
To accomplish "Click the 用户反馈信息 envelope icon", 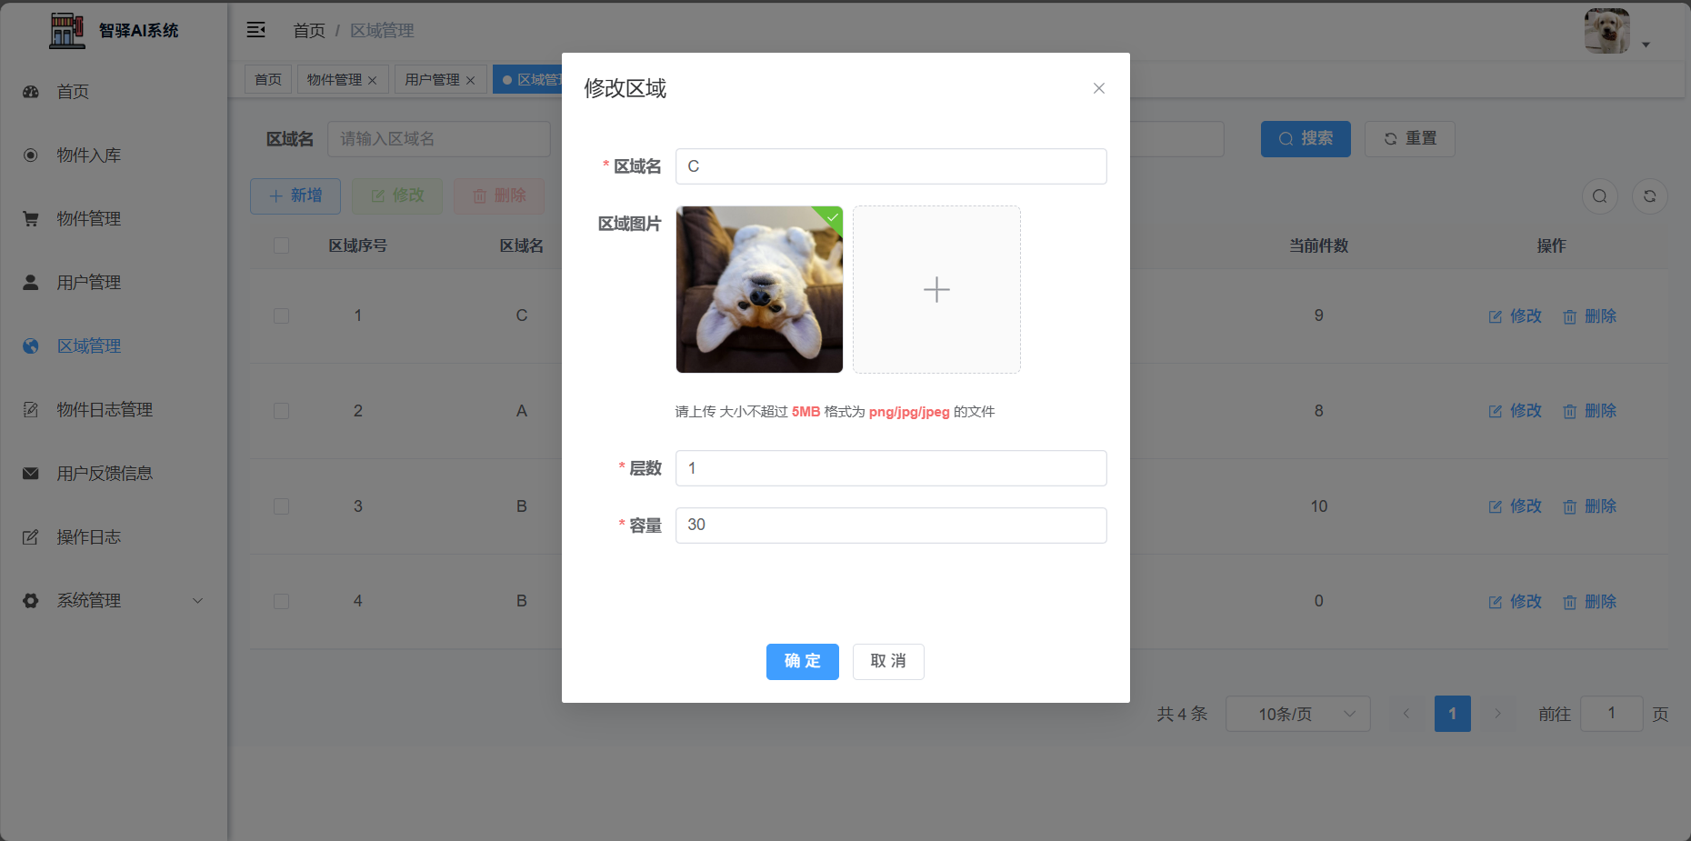I will [31, 474].
